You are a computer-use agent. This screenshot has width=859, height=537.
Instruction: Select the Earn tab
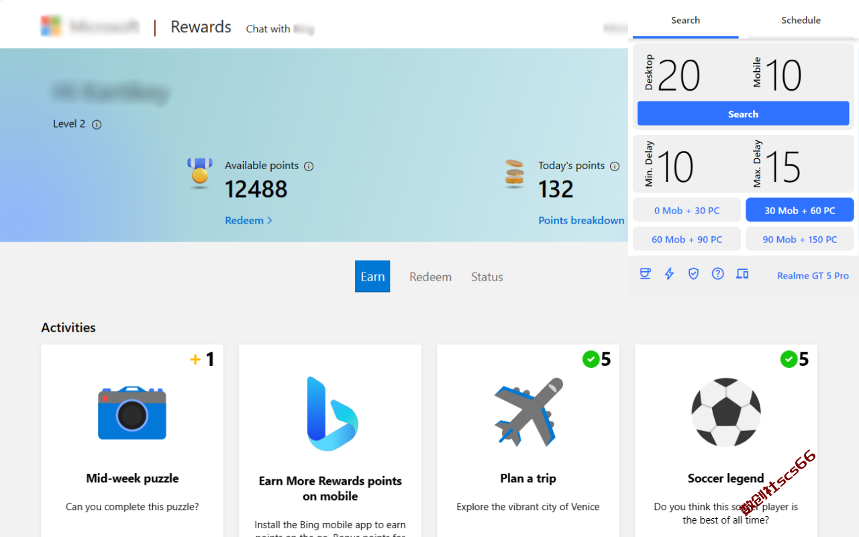[x=372, y=277]
